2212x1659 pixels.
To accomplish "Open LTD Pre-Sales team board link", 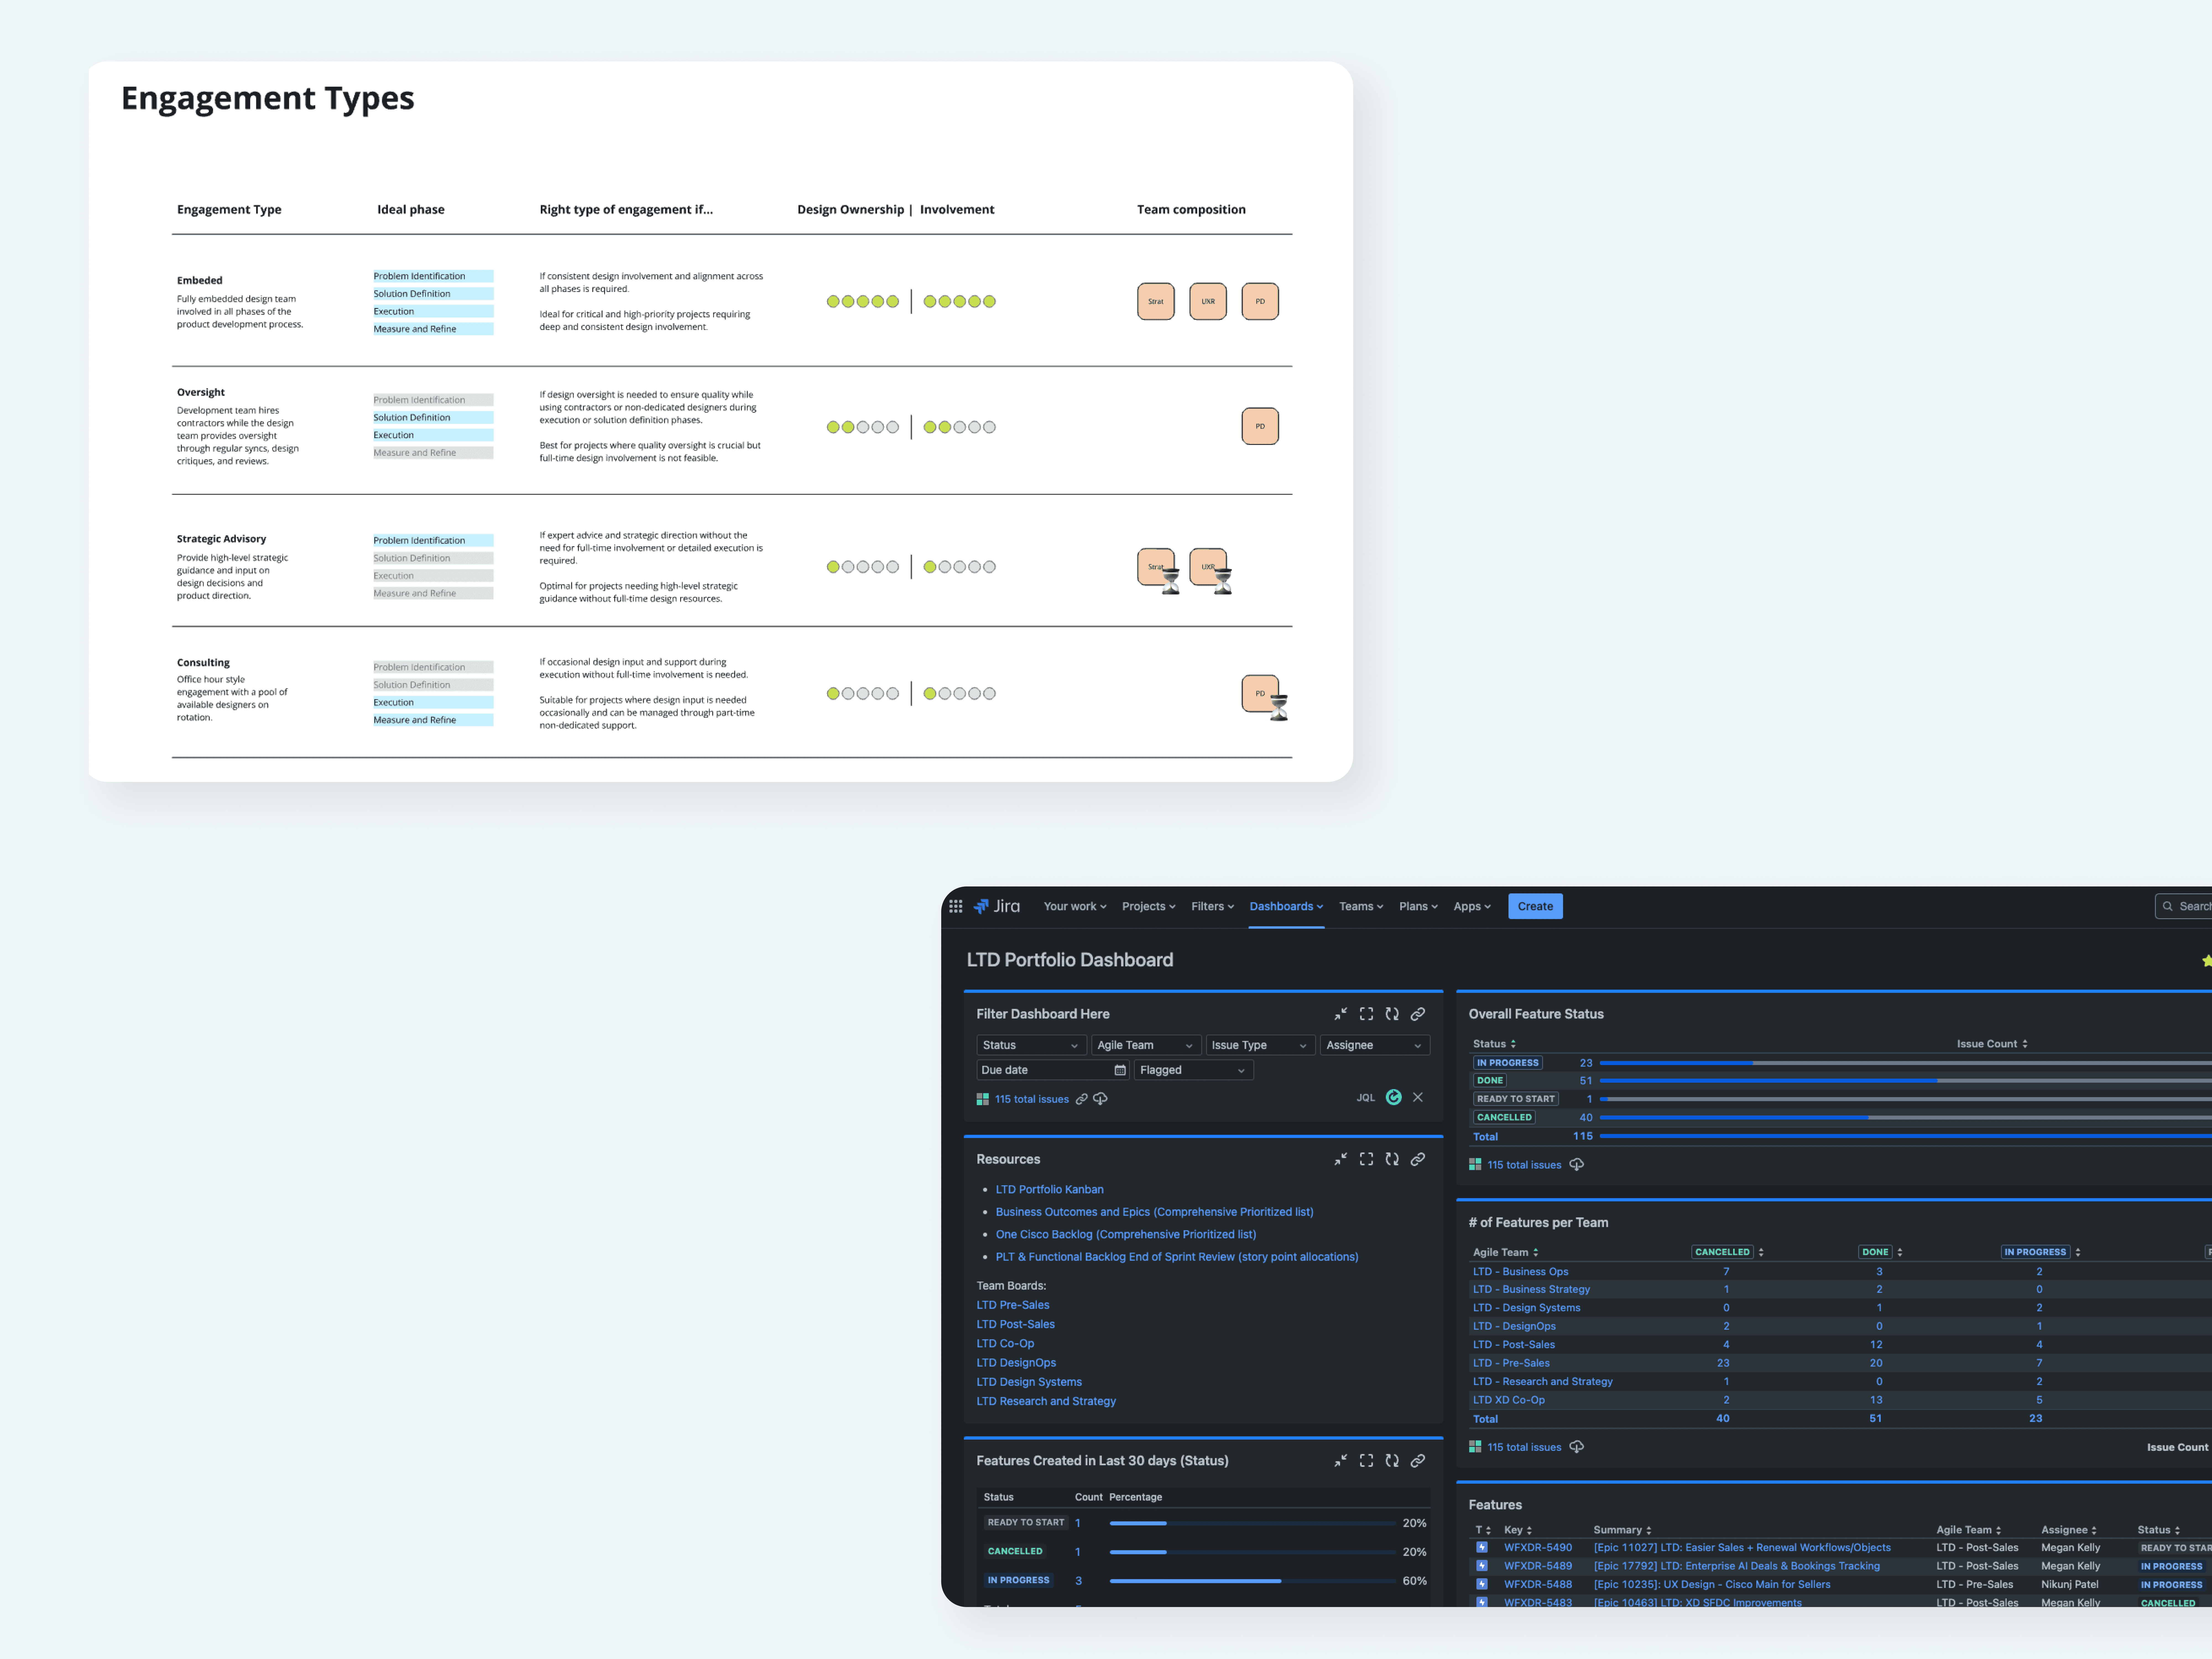I will coord(1013,1305).
